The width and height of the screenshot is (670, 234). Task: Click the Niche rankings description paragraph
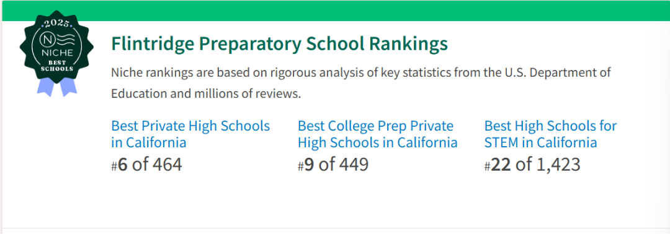361,83
